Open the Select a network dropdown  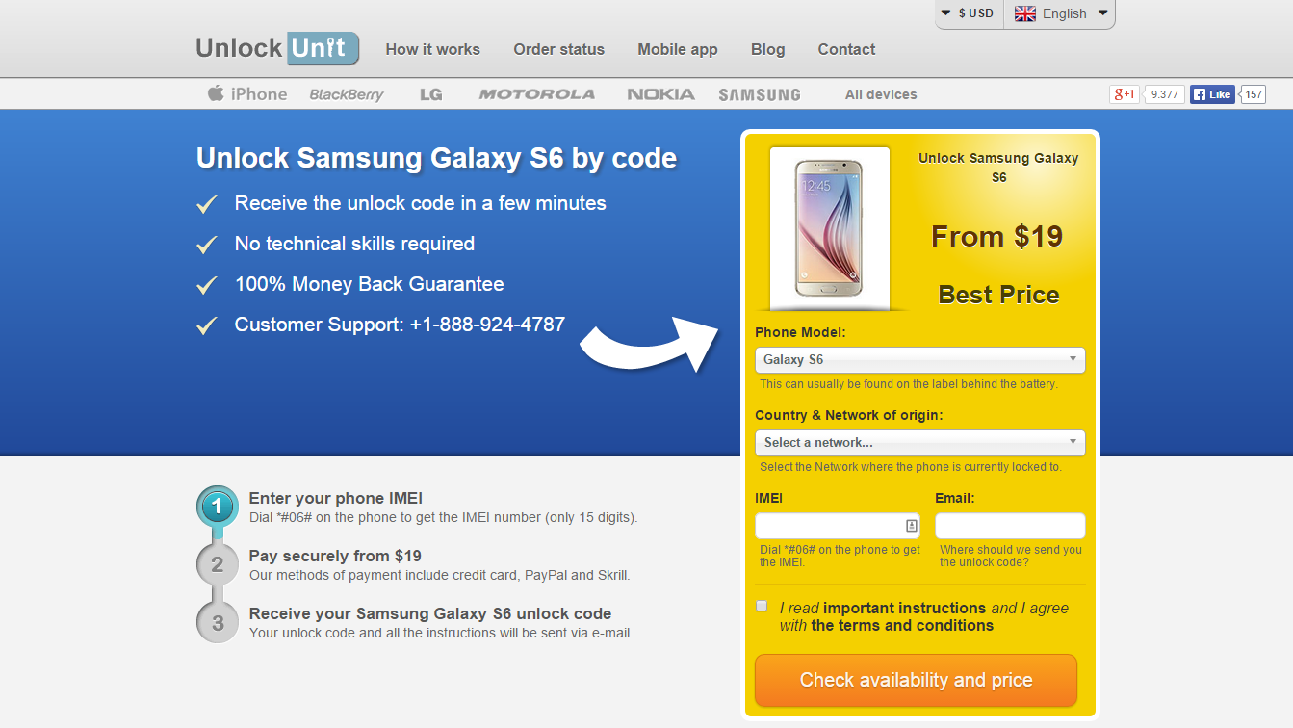point(919,443)
